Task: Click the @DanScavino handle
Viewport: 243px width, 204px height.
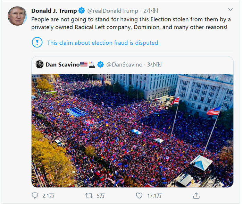Action: 124,64
